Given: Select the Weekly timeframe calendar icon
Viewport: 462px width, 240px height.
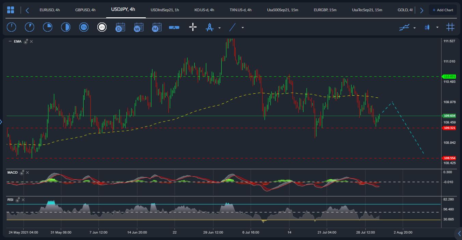Looking at the screenshot, I should [x=138, y=27].
